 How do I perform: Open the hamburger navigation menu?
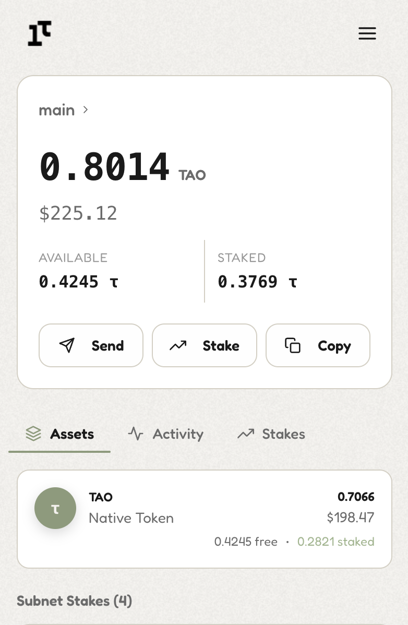[x=367, y=33]
